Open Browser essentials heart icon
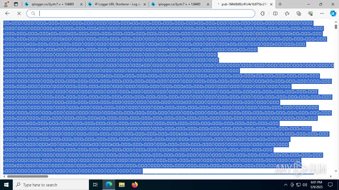Image resolution: width=339 pixels, height=190 pixels. [310, 13]
